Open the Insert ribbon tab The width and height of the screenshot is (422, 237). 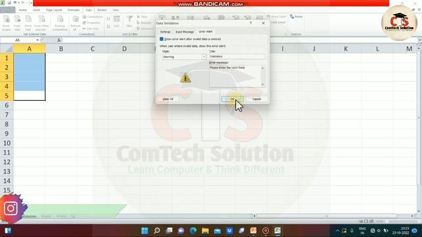point(36,10)
